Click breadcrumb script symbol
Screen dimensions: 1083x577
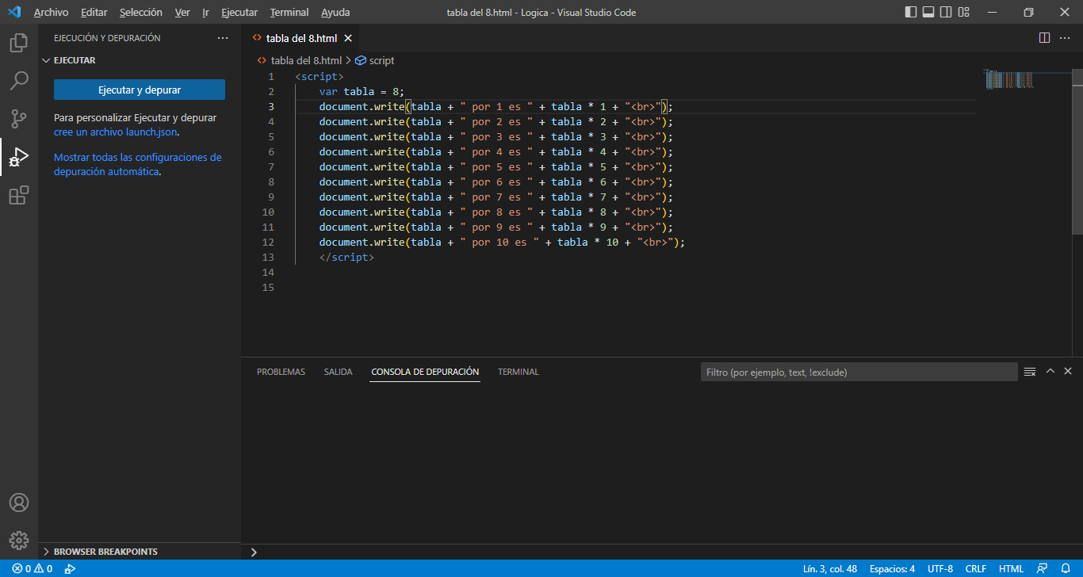point(374,60)
